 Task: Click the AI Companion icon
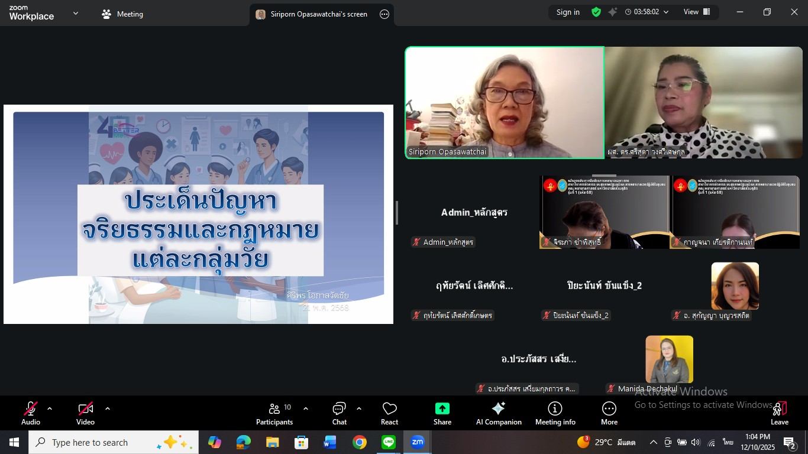tap(499, 412)
